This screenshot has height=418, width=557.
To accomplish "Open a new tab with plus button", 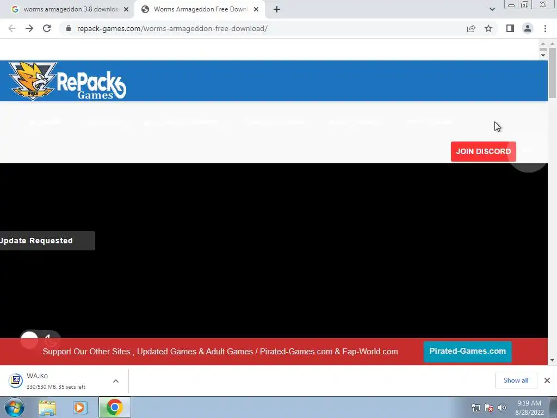I will coord(277,9).
